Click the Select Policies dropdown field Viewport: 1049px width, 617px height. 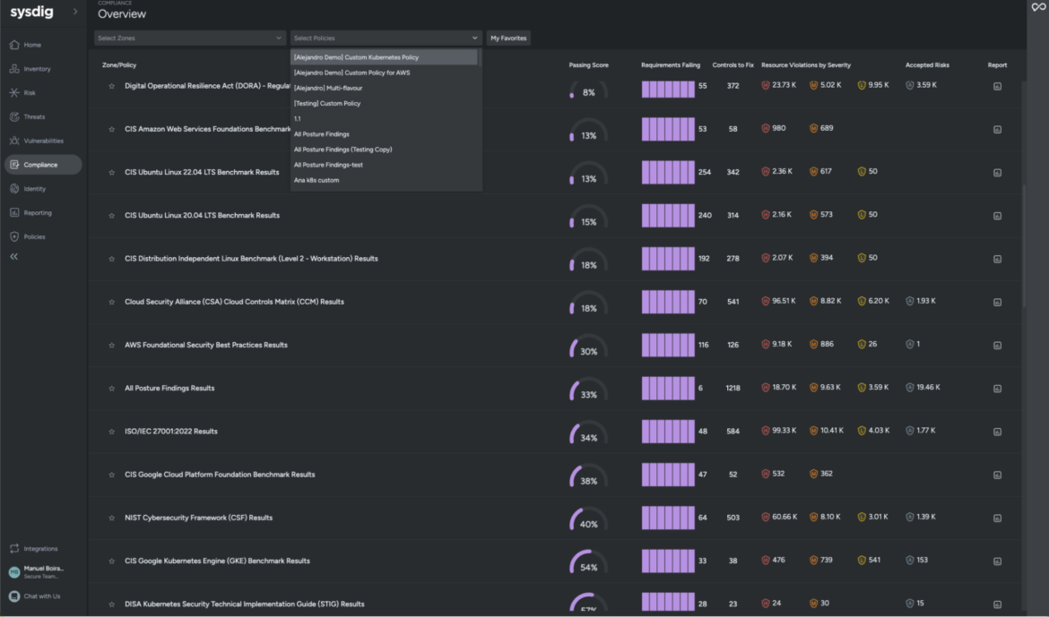click(386, 39)
